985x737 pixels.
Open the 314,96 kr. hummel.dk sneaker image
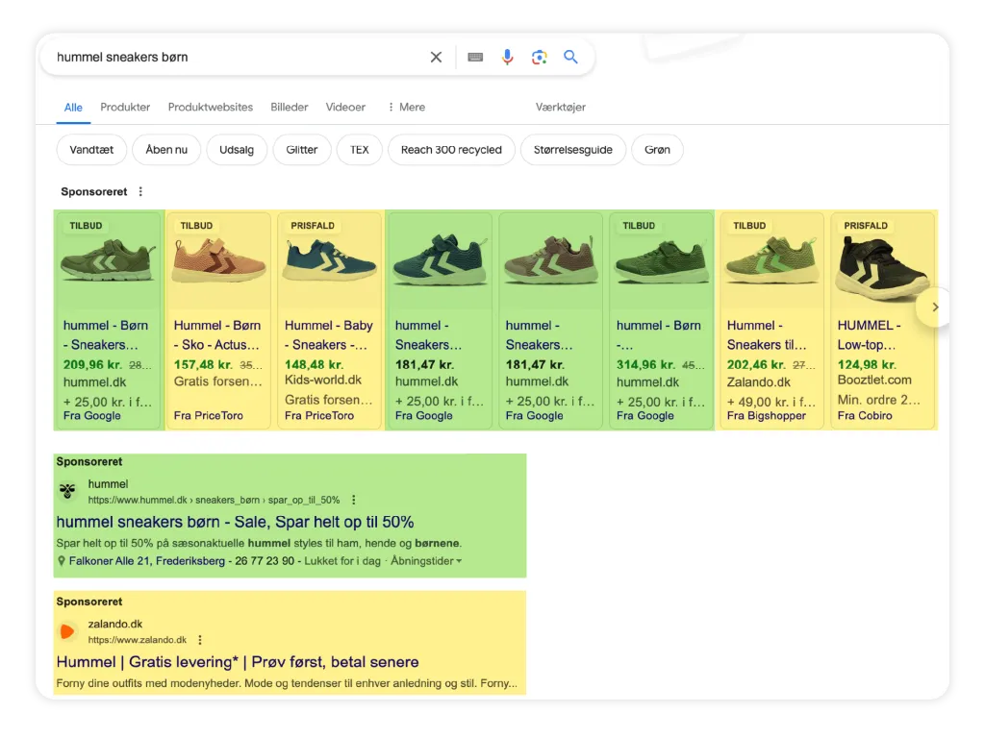coord(661,259)
